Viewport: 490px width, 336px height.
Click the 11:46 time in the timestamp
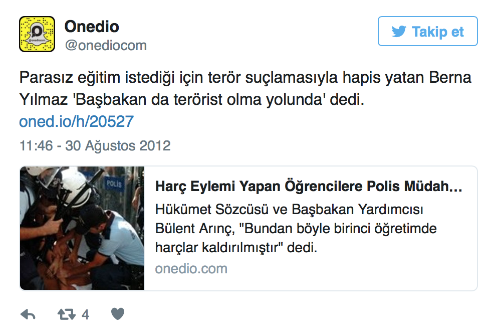(x=36, y=146)
